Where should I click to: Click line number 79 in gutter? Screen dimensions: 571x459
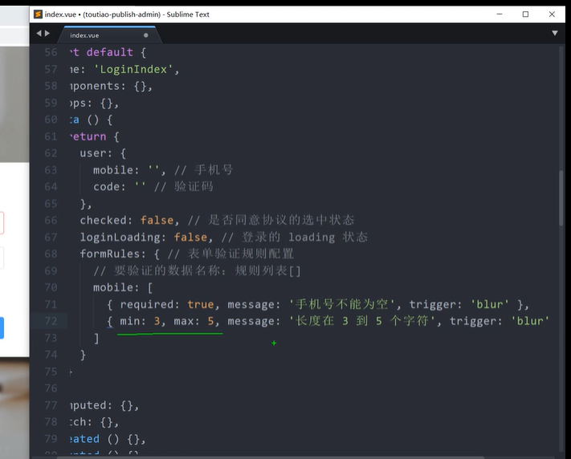coord(51,439)
